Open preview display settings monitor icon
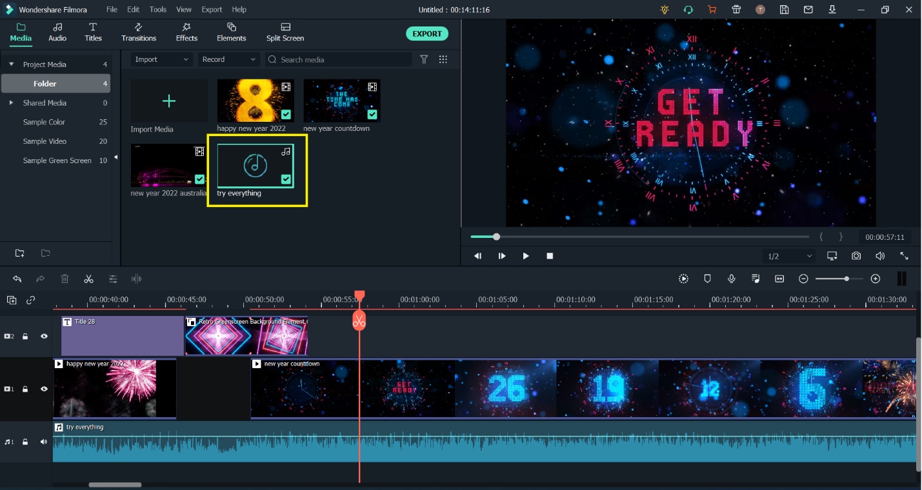922x490 pixels. click(832, 256)
